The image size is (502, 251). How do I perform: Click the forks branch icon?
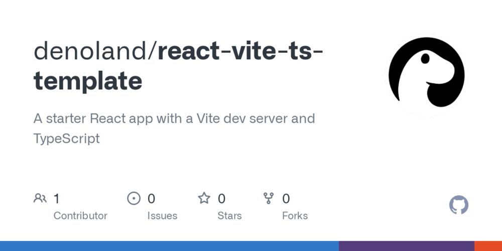click(268, 198)
